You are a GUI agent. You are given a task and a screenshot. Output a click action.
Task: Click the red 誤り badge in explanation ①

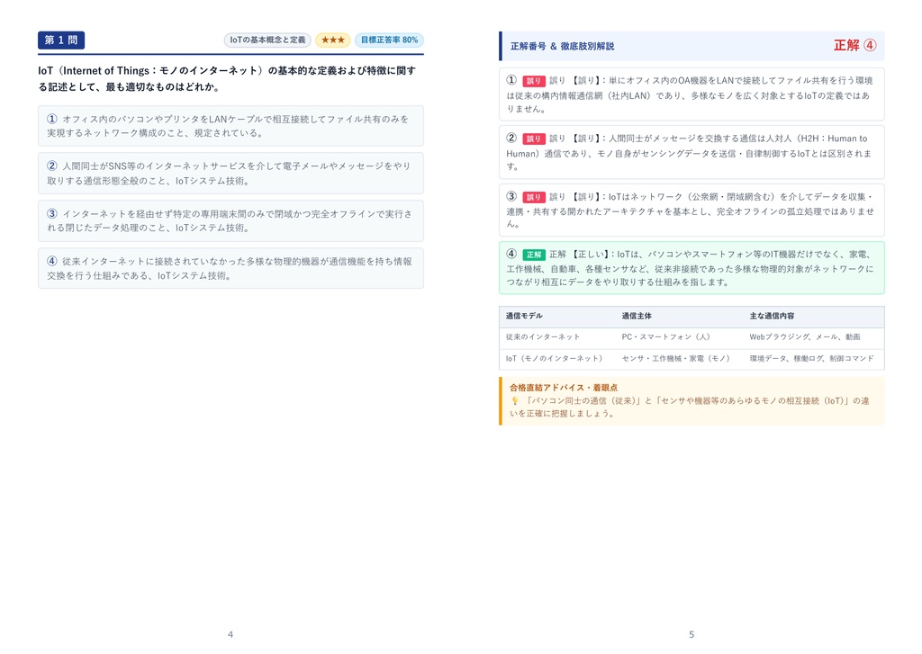533,81
